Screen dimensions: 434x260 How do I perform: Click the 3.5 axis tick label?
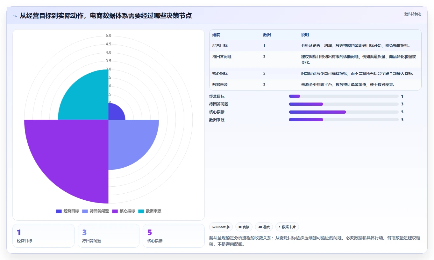tap(109, 61)
